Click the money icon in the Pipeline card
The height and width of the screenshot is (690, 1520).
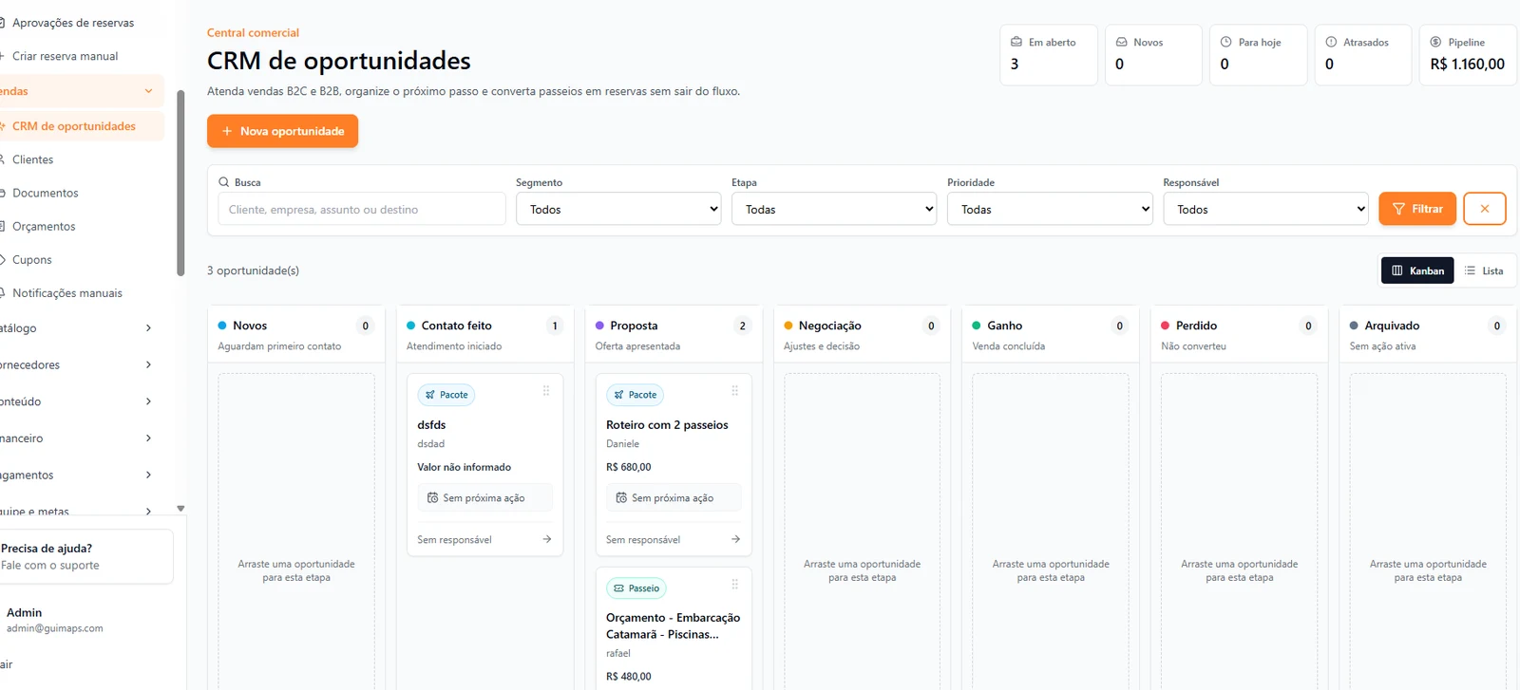(1435, 42)
